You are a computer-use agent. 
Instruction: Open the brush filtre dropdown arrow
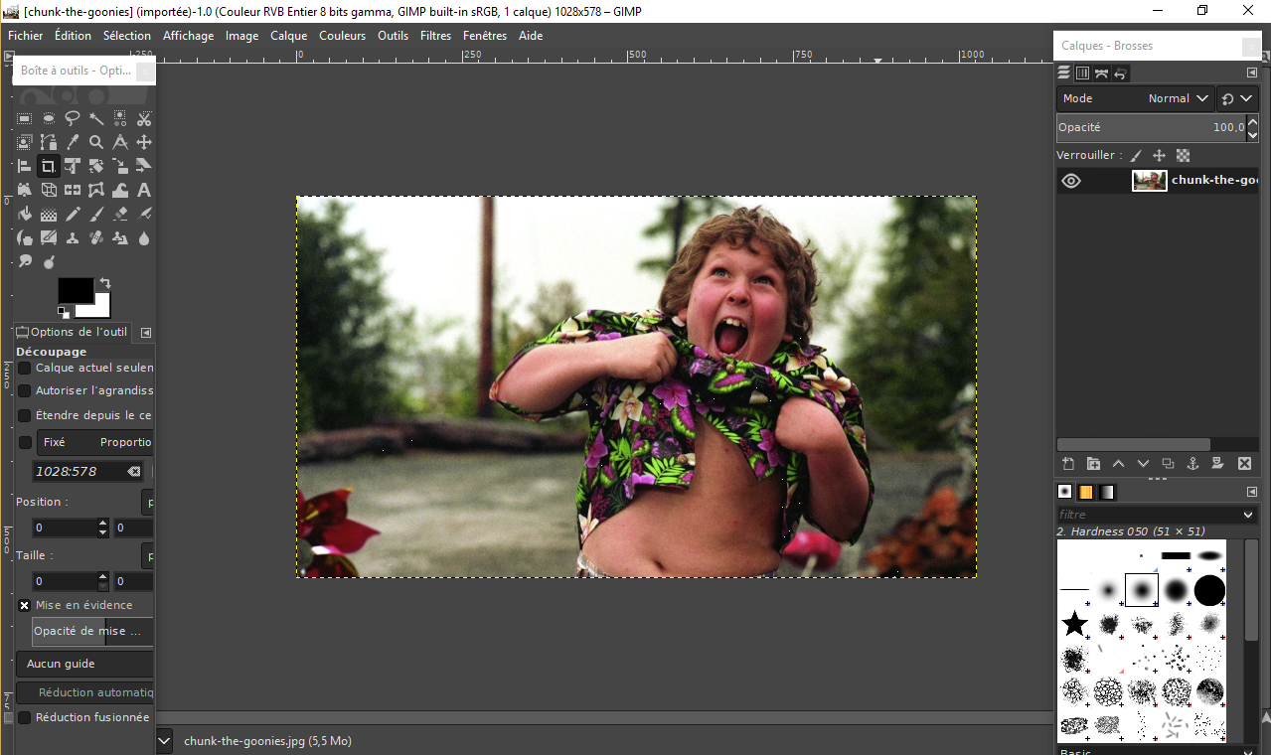(1248, 515)
